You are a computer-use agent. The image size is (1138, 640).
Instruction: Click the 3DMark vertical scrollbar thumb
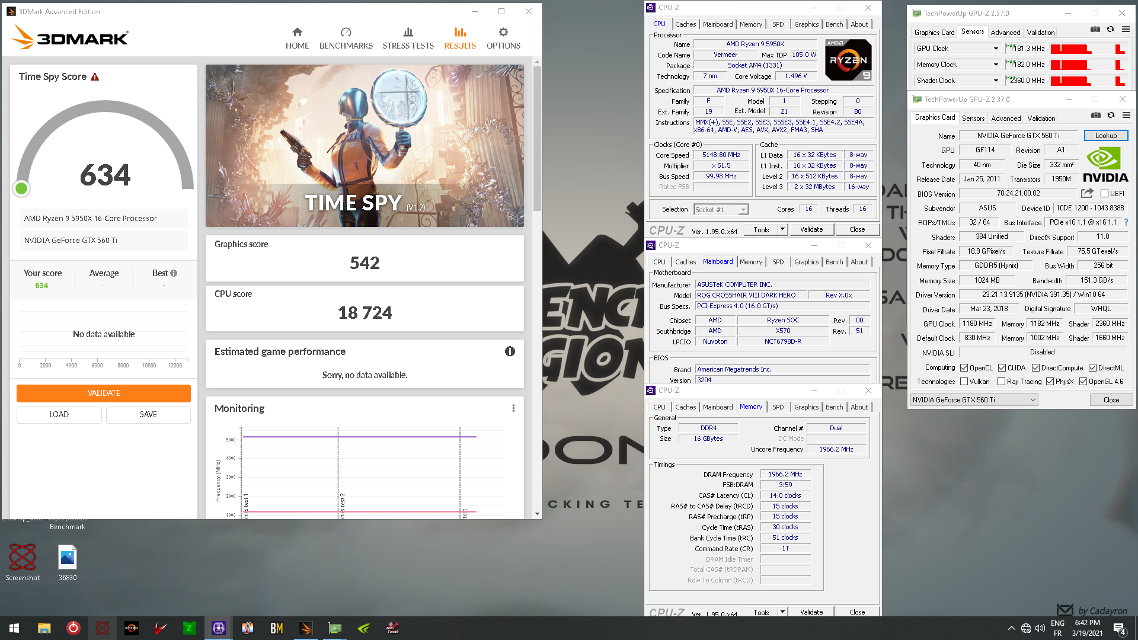point(537,137)
